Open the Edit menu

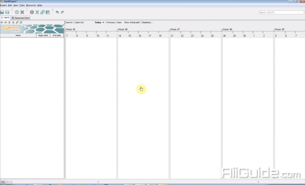pos(10,5)
